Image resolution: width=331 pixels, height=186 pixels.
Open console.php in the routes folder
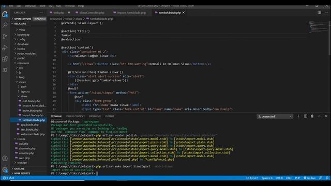click(x=26, y=153)
